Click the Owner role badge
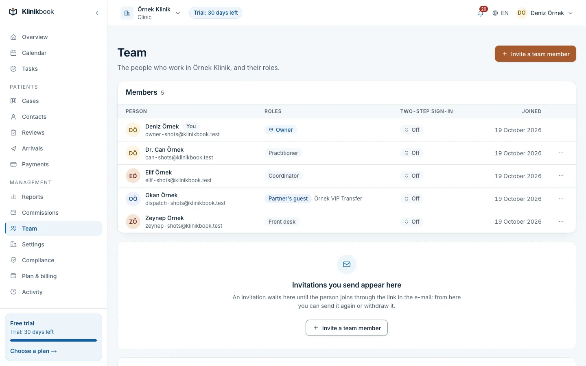The image size is (586, 366). click(x=281, y=130)
